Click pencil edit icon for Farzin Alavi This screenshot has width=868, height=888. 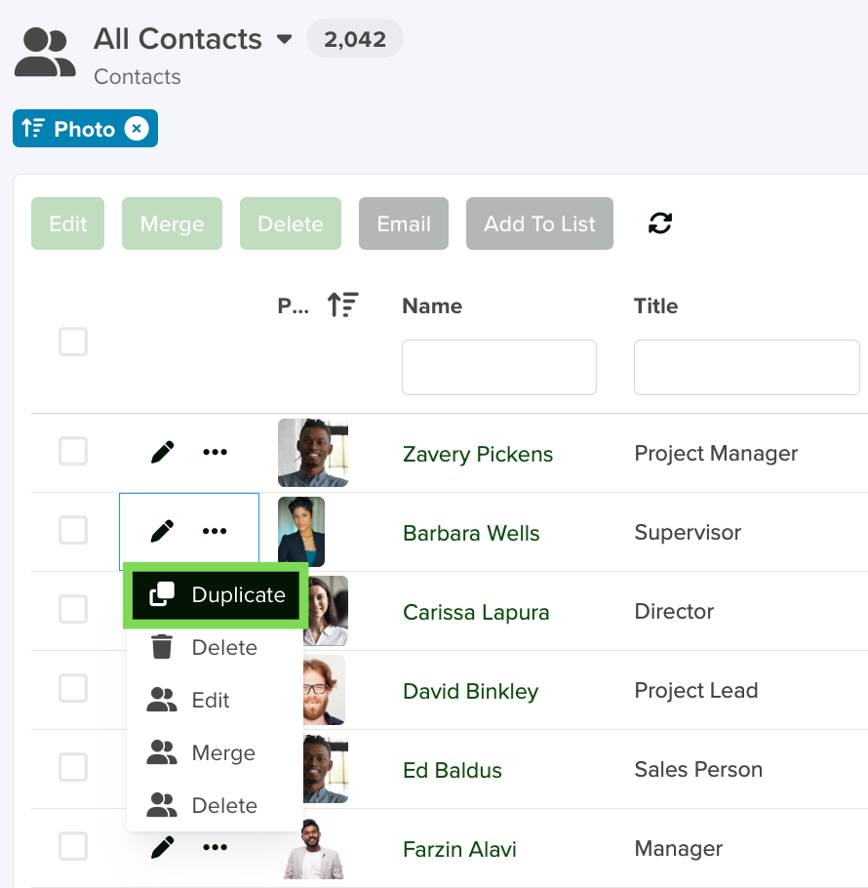coord(162,848)
